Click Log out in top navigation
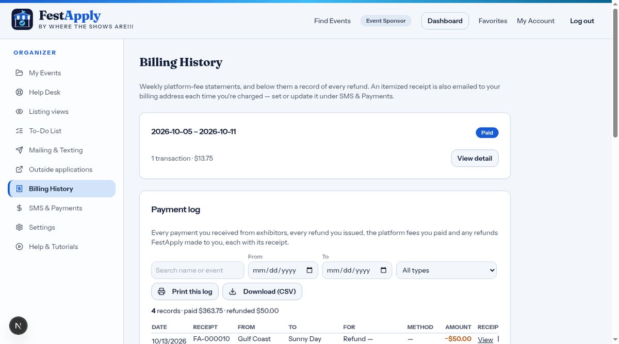The image size is (619, 344). 582,21
